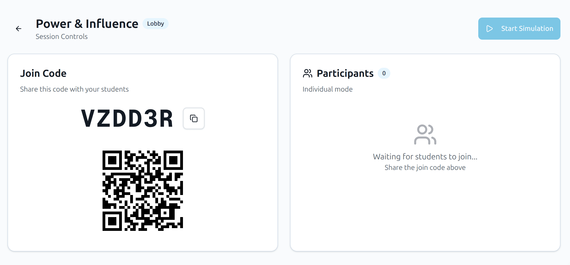Click the Individual mode label
Image resolution: width=570 pixels, height=265 pixels.
point(327,89)
